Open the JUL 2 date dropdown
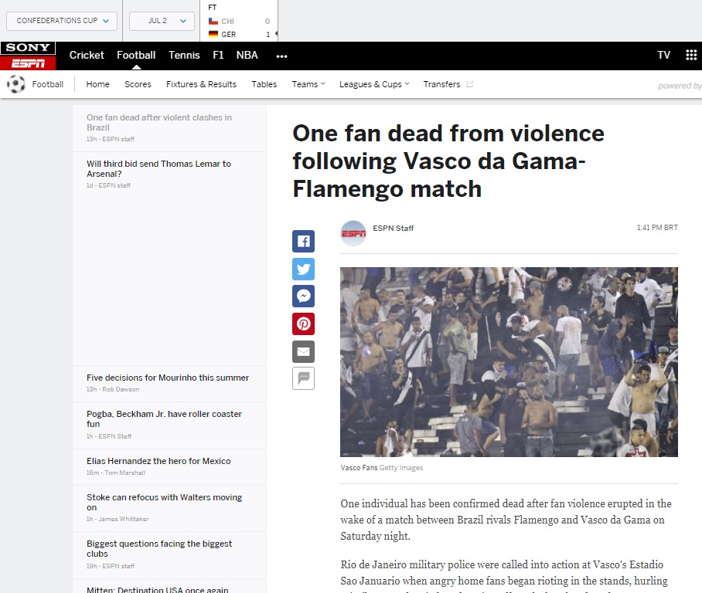Image resolution: width=702 pixels, height=593 pixels. point(162,21)
